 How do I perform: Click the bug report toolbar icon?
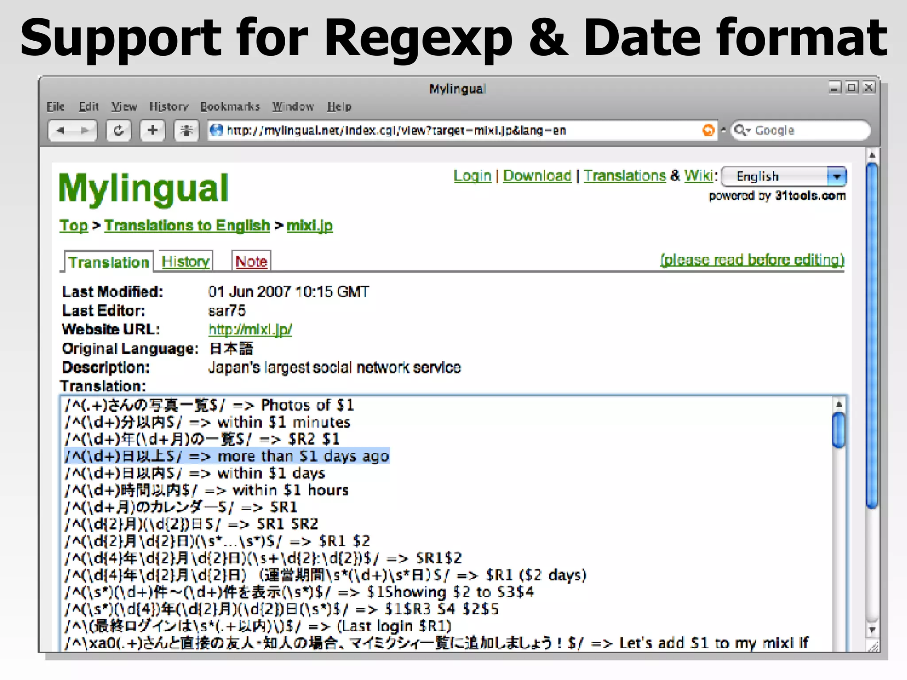pyautogui.click(x=186, y=131)
